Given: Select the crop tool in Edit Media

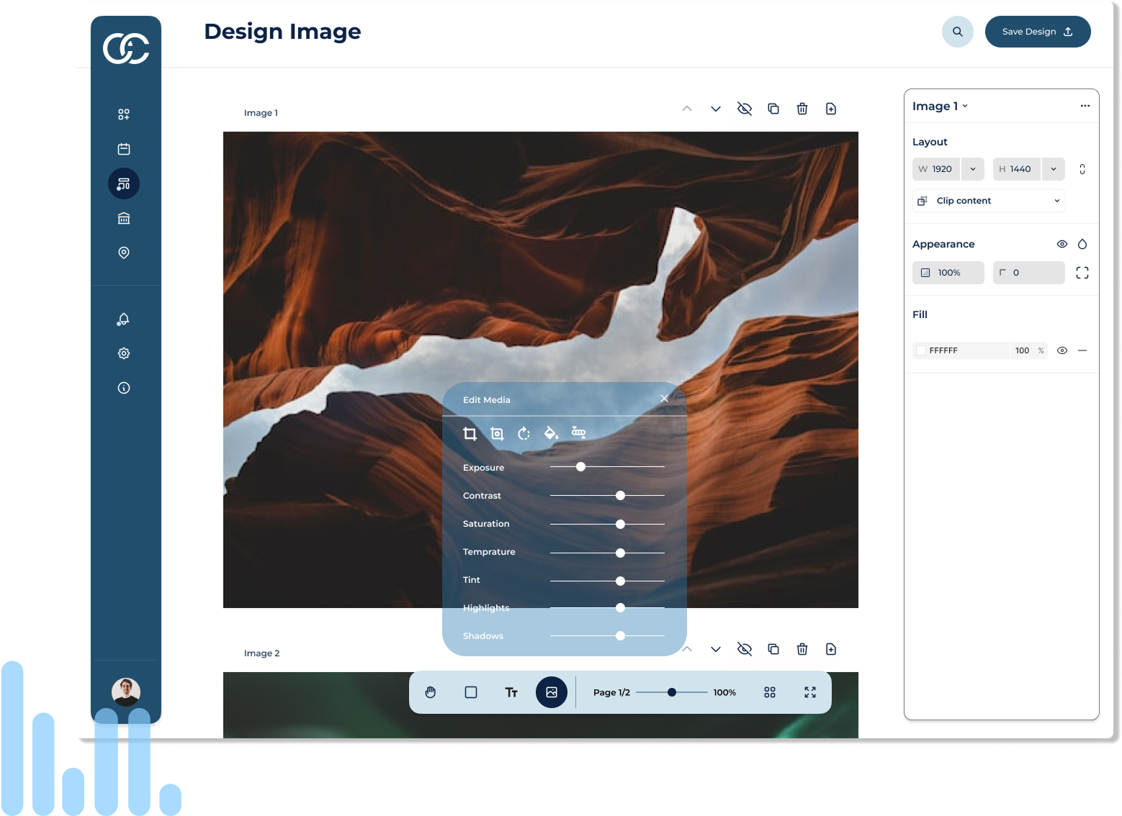Looking at the screenshot, I should (x=470, y=433).
